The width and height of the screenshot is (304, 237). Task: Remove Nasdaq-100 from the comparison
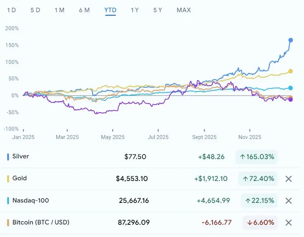click(x=289, y=201)
